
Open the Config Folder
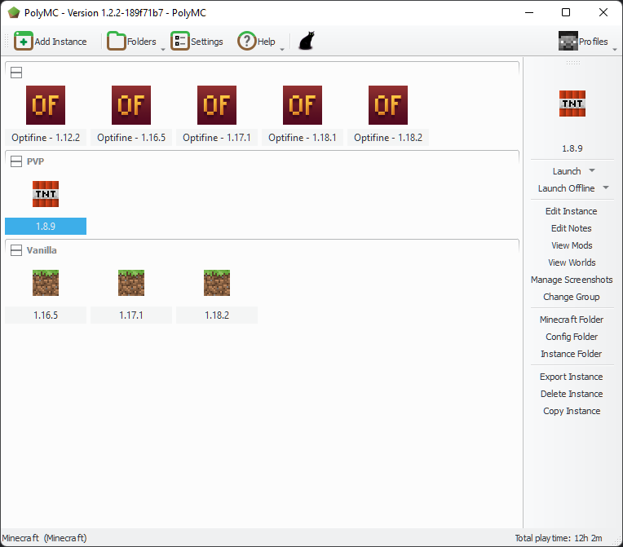tap(572, 337)
